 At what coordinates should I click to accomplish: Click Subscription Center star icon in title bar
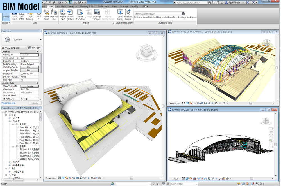(222, 3)
